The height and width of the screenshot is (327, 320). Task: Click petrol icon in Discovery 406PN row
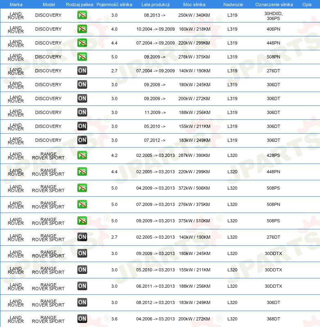82,29
